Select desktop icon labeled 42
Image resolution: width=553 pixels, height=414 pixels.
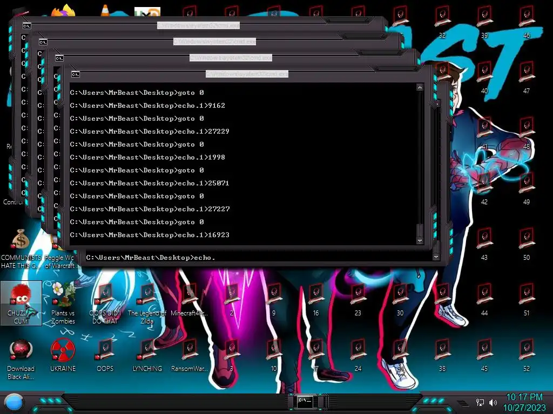click(x=484, y=189)
